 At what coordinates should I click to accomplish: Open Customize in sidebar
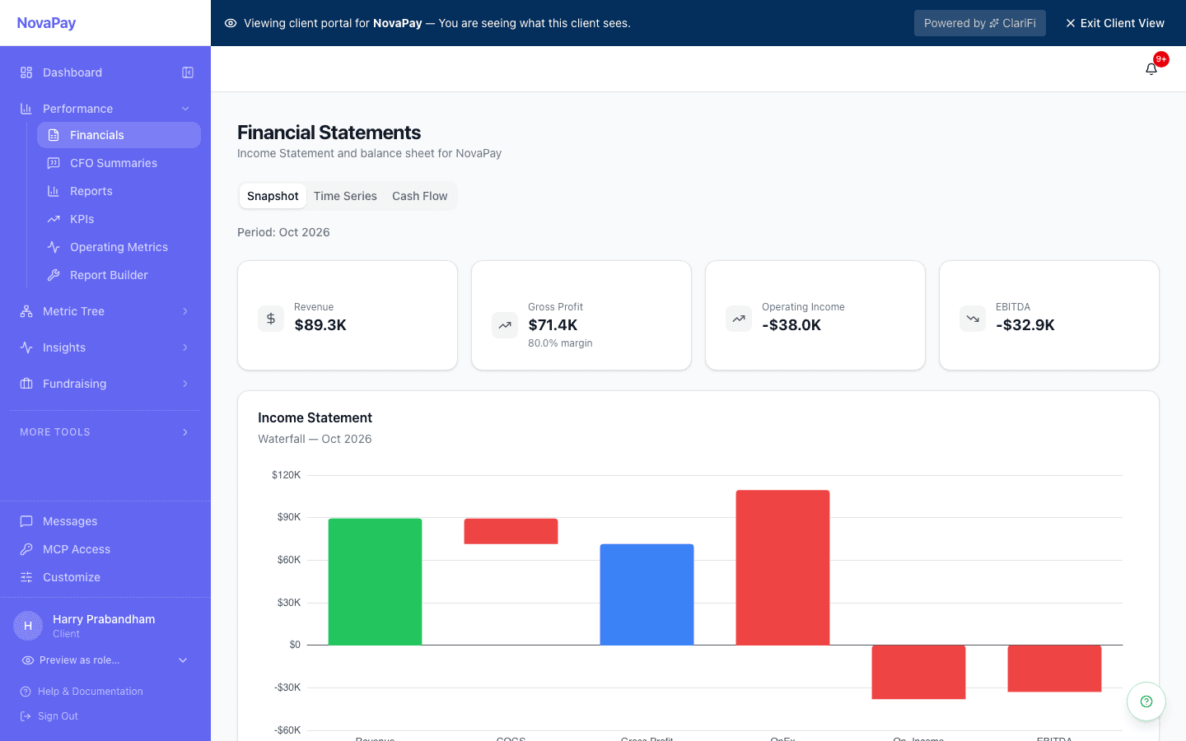(105, 577)
